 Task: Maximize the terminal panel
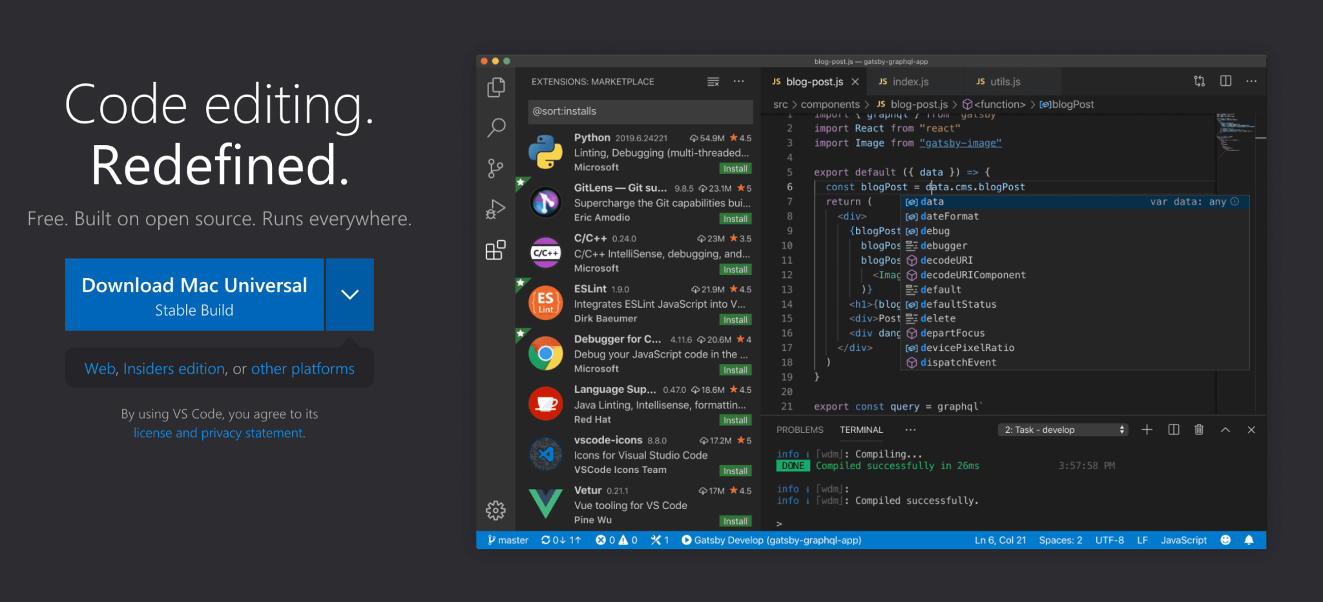tap(1225, 429)
